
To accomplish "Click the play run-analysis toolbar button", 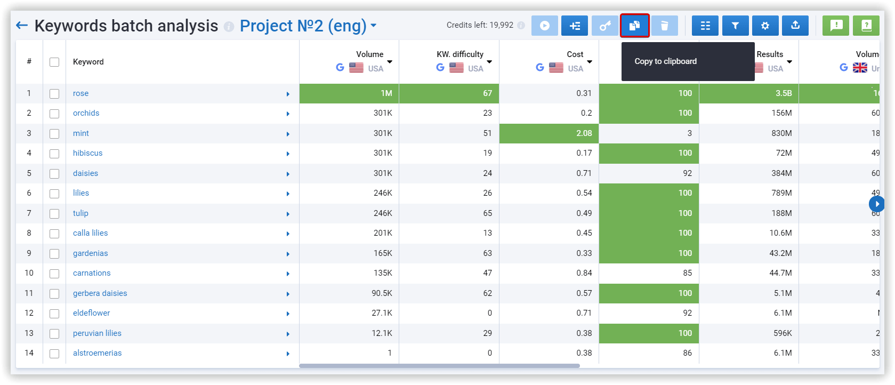I will point(545,26).
